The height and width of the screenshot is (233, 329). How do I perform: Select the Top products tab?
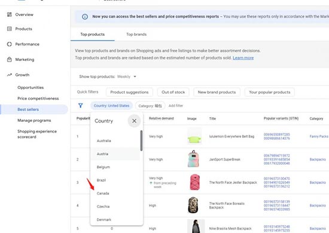(x=93, y=35)
